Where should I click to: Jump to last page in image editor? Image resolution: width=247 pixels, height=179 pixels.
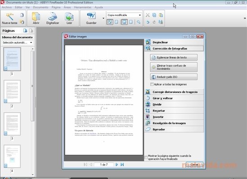pyautogui.click(x=122, y=164)
